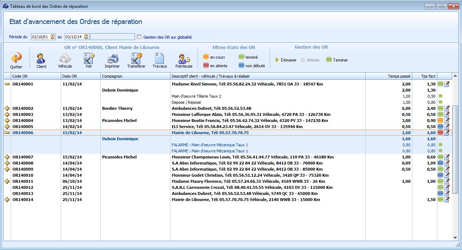Click the vertical scrollbar thumb

click(x=455, y=149)
